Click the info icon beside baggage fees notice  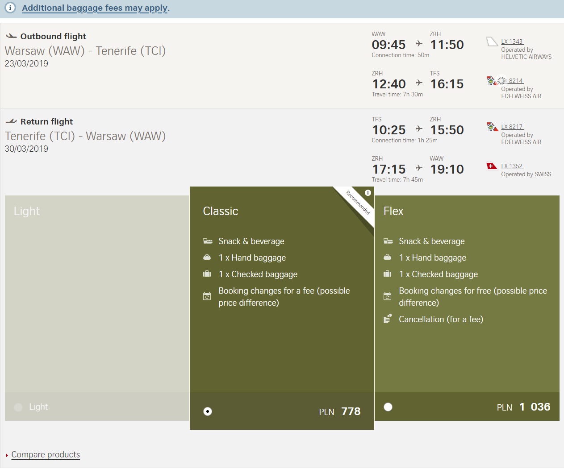10,8
